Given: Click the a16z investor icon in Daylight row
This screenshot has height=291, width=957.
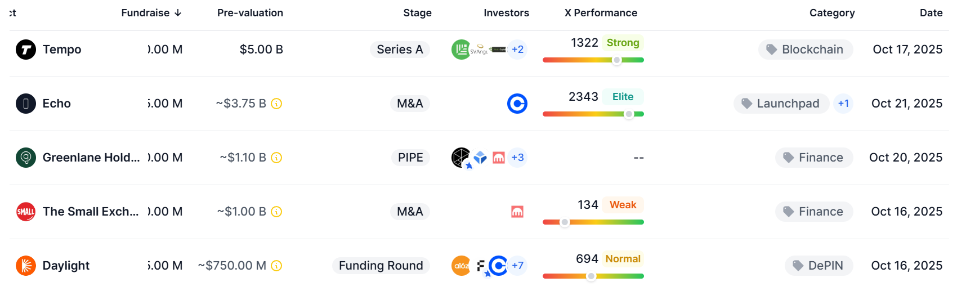Looking at the screenshot, I should (x=461, y=266).
